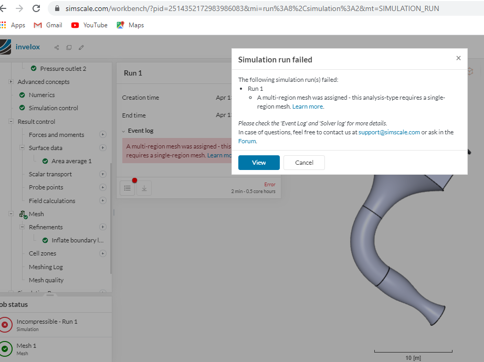The height and width of the screenshot is (362, 484).
Task: Share the invelox project
Action: coord(56,47)
